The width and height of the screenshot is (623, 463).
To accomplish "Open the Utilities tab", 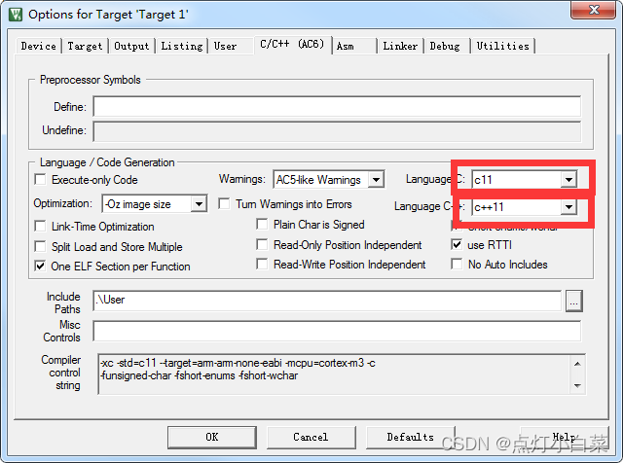I will 502,46.
